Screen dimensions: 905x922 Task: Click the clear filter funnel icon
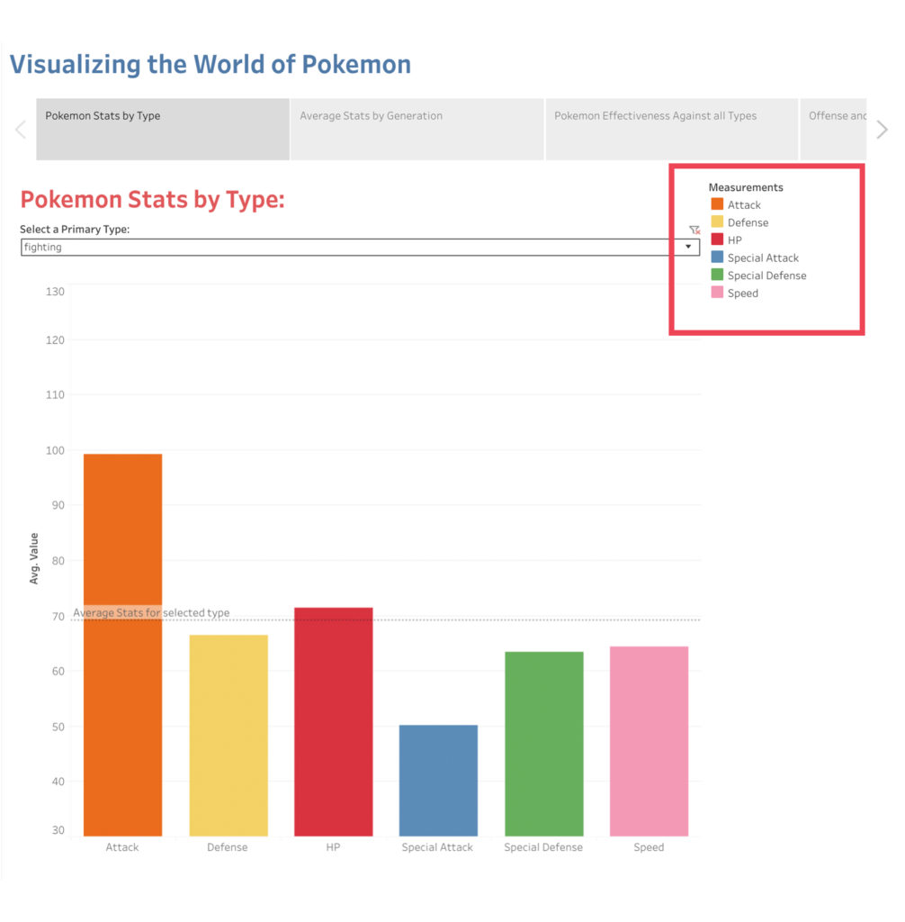[x=694, y=230]
